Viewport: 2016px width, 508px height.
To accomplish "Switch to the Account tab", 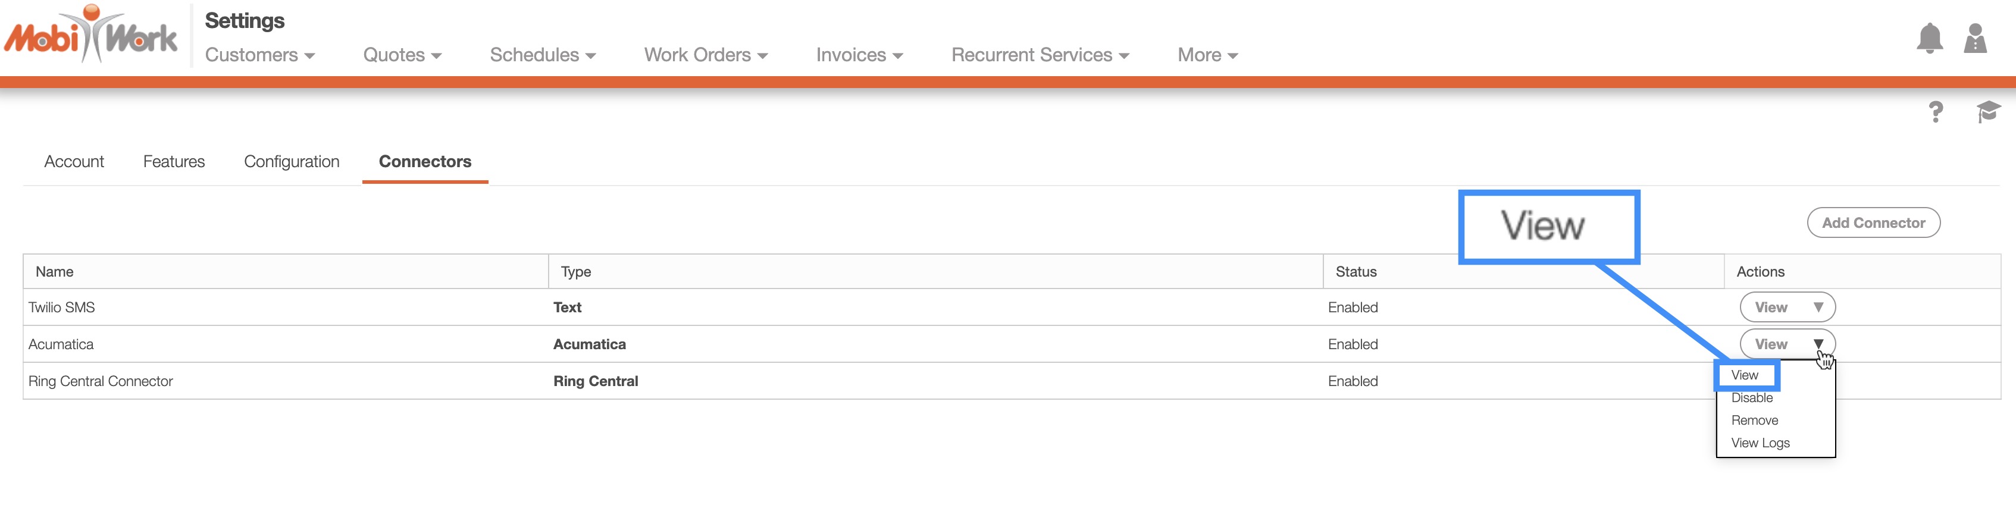I will (x=74, y=161).
